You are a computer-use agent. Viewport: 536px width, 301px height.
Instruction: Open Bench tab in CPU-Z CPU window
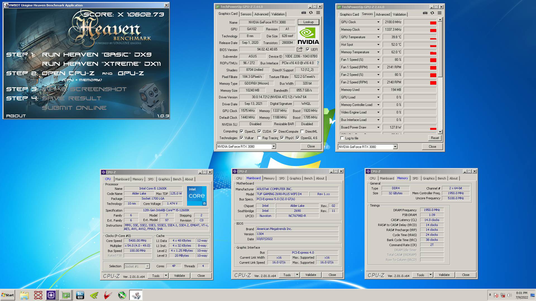tap(177, 179)
